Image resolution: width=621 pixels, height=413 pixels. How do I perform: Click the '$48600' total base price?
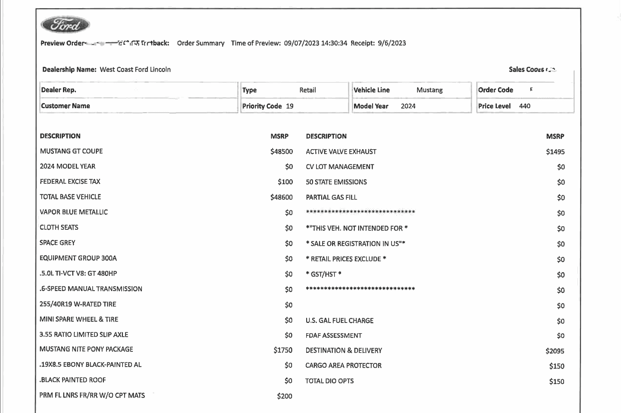click(x=282, y=197)
